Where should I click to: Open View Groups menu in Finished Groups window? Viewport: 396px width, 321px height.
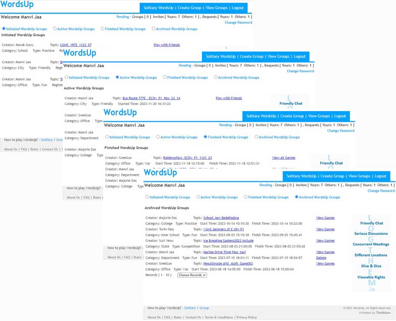[319, 116]
